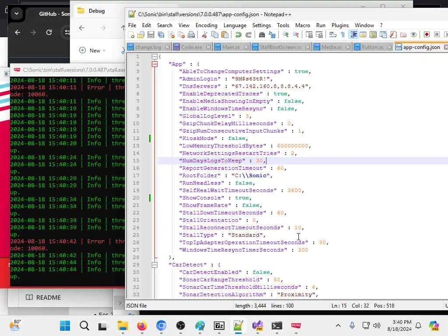Click "JSON file" status bar text

(x=136, y=306)
